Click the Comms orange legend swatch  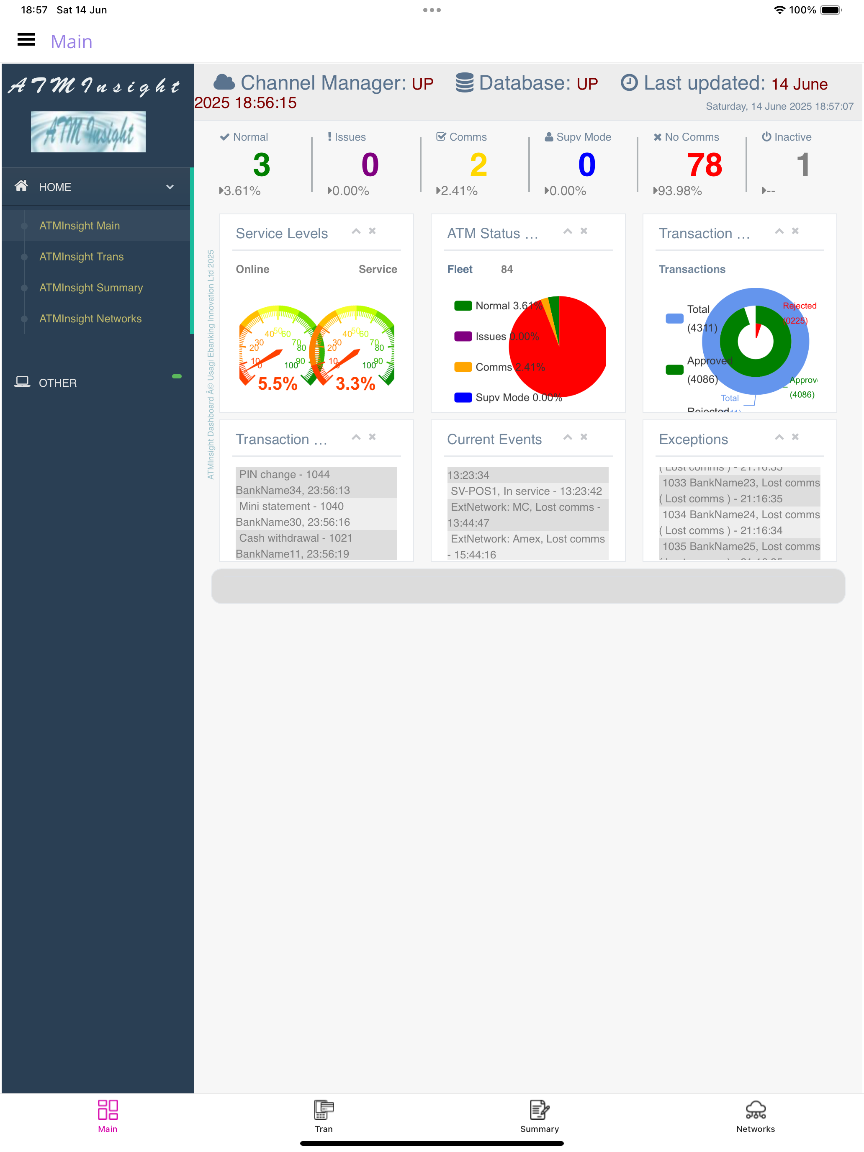(463, 367)
